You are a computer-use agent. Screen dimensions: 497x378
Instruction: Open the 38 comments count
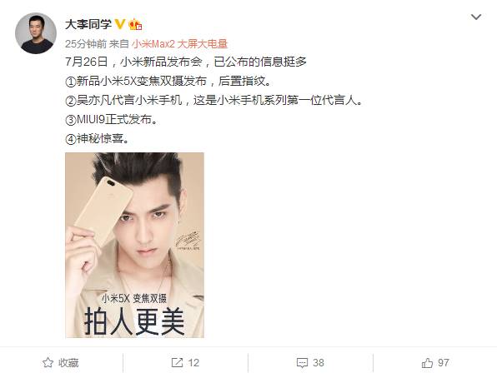click(x=319, y=362)
